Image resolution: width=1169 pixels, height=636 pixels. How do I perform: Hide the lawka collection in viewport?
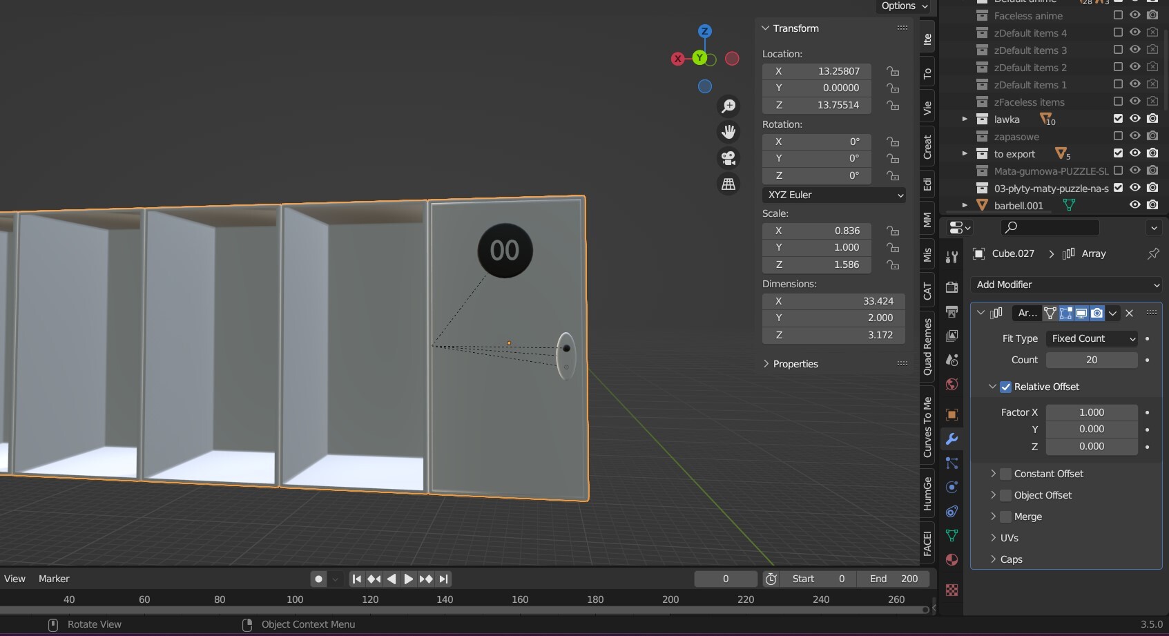click(1134, 119)
